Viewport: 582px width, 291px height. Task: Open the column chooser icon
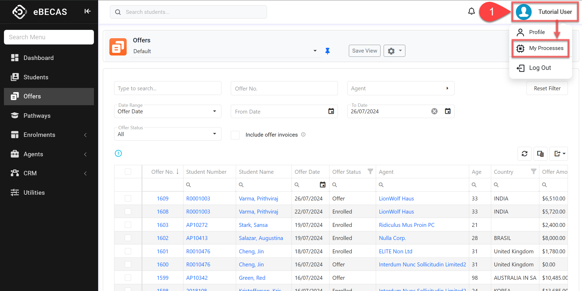(540, 154)
